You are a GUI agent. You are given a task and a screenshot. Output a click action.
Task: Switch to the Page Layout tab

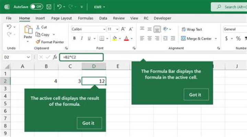(x=61, y=18)
